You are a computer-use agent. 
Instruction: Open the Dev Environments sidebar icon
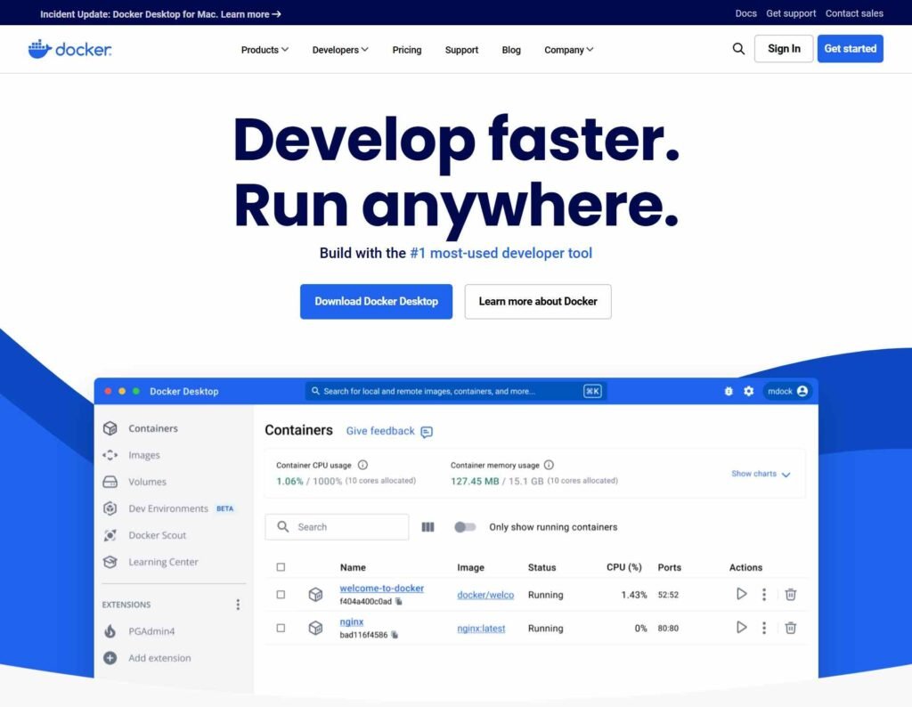(x=110, y=508)
